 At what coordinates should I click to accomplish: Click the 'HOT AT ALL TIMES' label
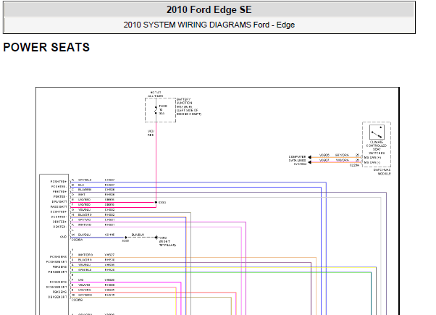156,94
